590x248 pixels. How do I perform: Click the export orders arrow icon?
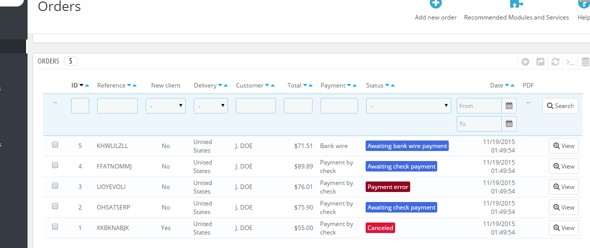(x=540, y=61)
